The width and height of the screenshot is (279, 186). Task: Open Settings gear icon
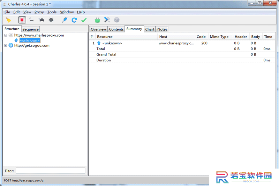(x=117, y=20)
